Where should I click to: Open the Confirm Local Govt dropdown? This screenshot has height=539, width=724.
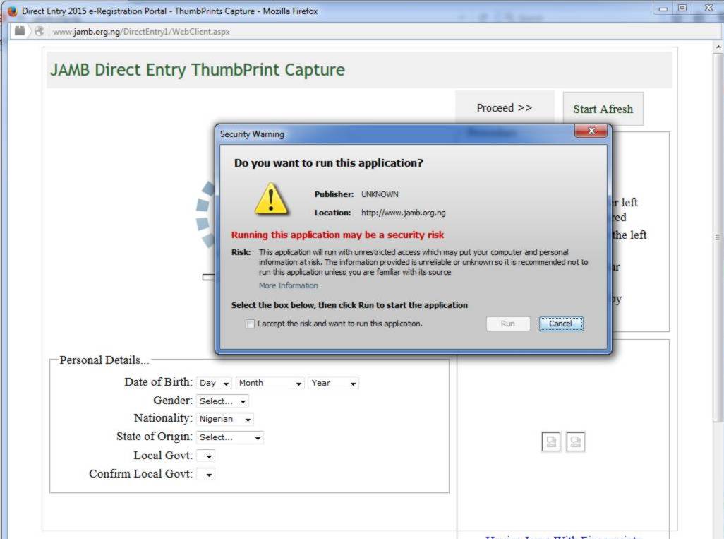(206, 475)
